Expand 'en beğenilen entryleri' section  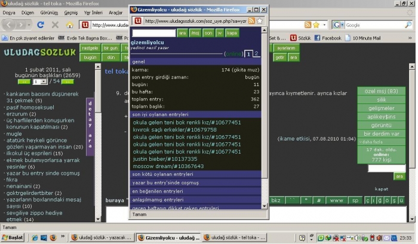[158, 191]
